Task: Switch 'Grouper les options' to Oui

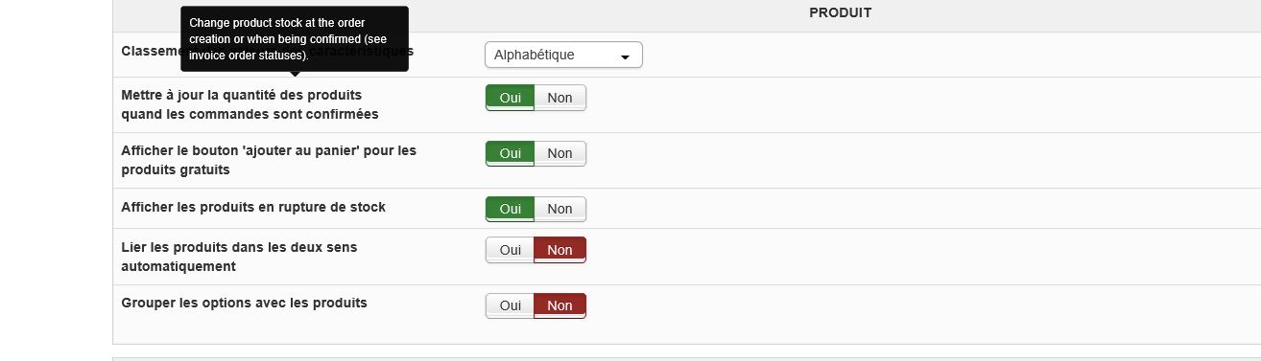Action: tap(510, 305)
